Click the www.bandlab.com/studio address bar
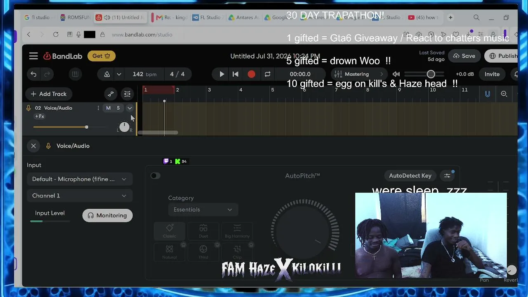The width and height of the screenshot is (528, 297). 142,35
